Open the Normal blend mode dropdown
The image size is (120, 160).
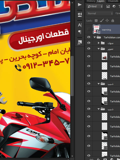[x=100, y=13]
